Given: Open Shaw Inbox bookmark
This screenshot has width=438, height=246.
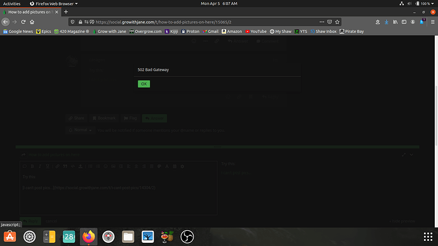Looking at the screenshot, I should click(324, 32).
